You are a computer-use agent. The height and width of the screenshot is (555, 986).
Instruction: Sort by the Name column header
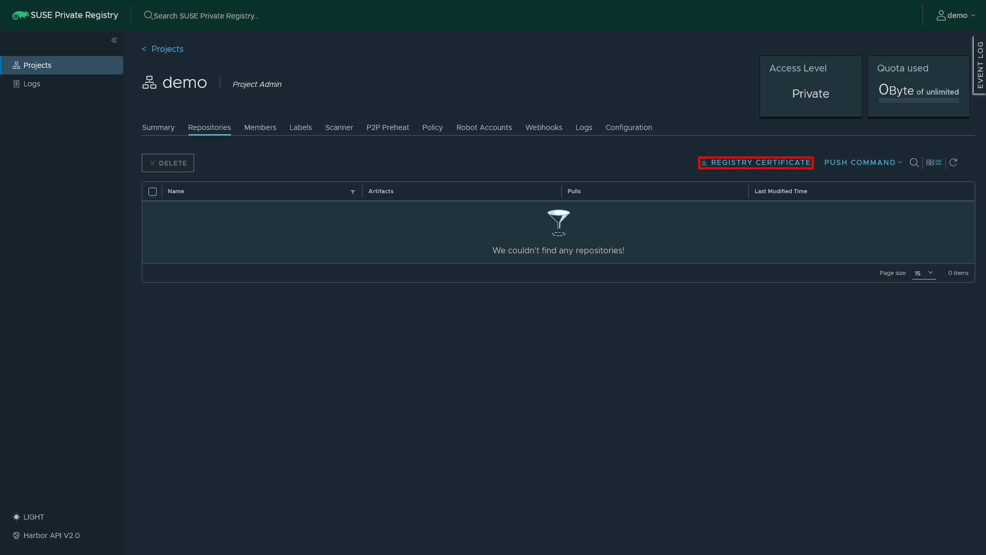(x=176, y=191)
